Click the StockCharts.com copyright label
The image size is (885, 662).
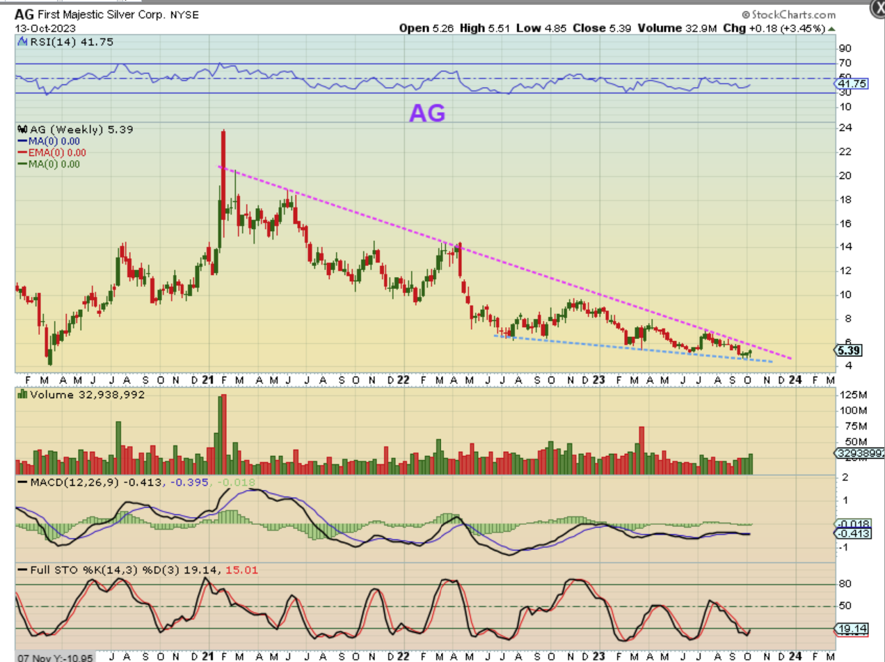coord(788,14)
